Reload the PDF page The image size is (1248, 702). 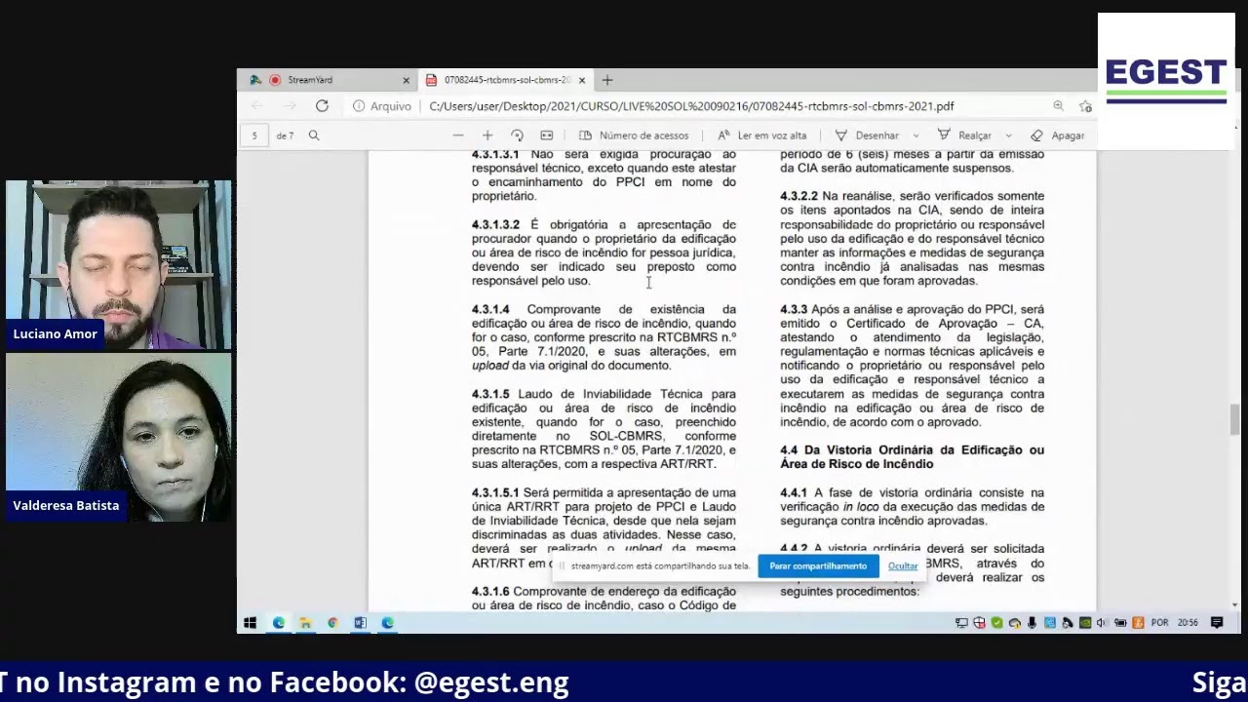[322, 106]
